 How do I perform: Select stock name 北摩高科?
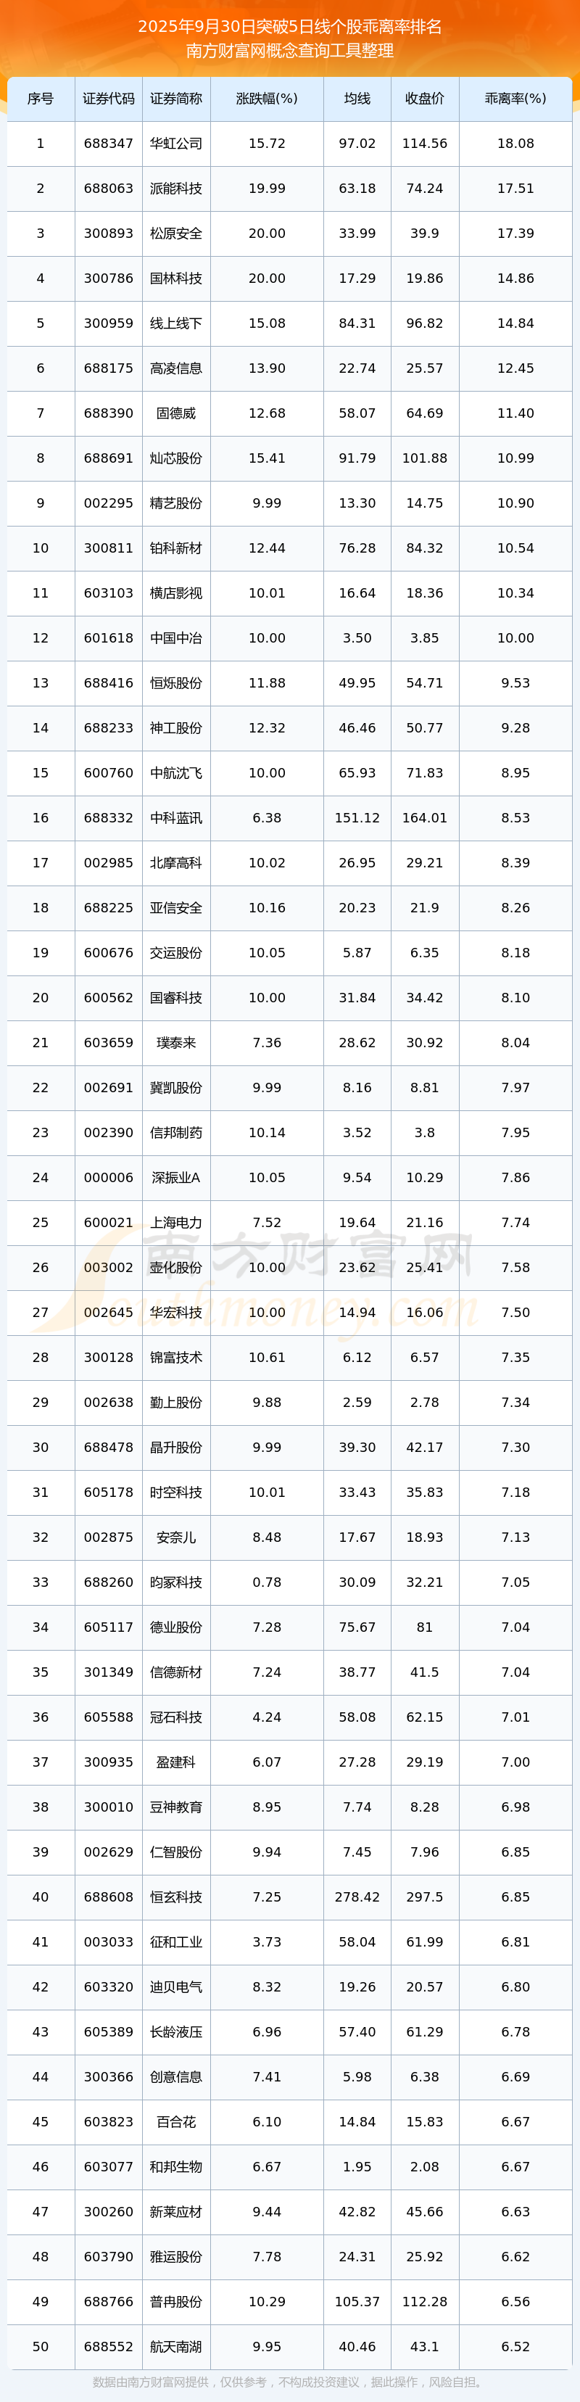point(176,862)
